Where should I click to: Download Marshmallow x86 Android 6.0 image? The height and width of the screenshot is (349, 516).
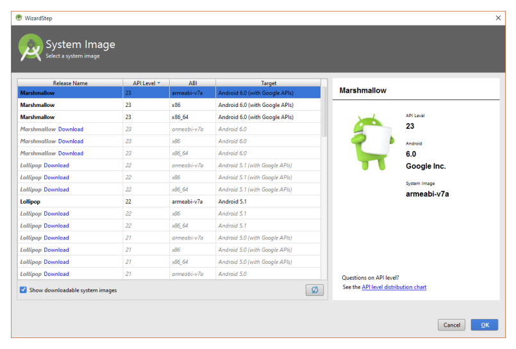(x=71, y=142)
